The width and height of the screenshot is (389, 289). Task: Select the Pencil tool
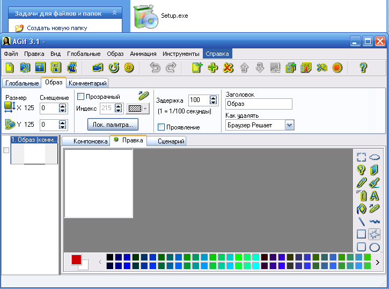[361, 183]
